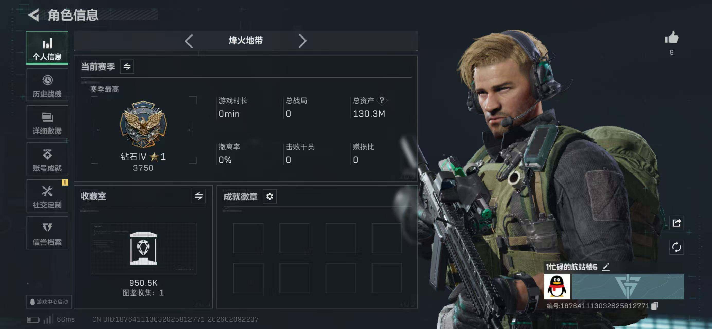Open the 总资产 question mark help
712x329 pixels.
382,100
